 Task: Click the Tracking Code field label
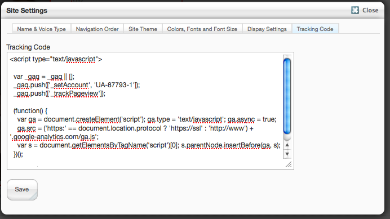tap(28, 47)
